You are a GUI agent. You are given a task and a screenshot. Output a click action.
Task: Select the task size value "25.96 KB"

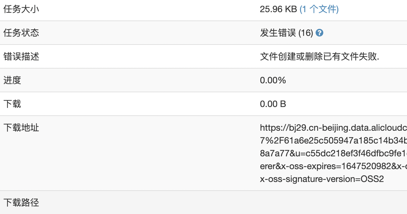pyautogui.click(x=276, y=9)
